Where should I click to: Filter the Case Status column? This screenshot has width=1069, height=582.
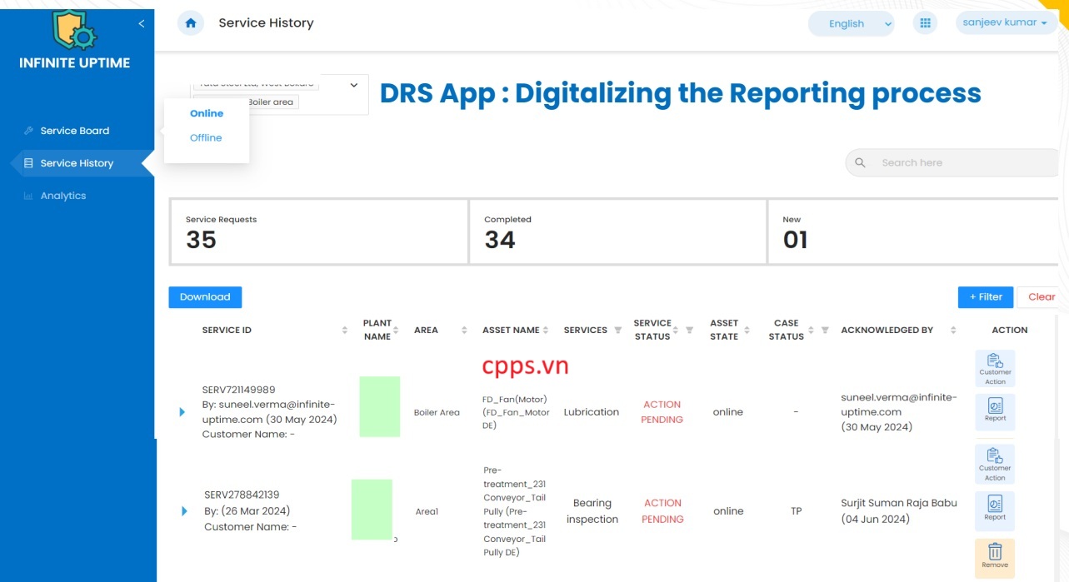tap(824, 331)
